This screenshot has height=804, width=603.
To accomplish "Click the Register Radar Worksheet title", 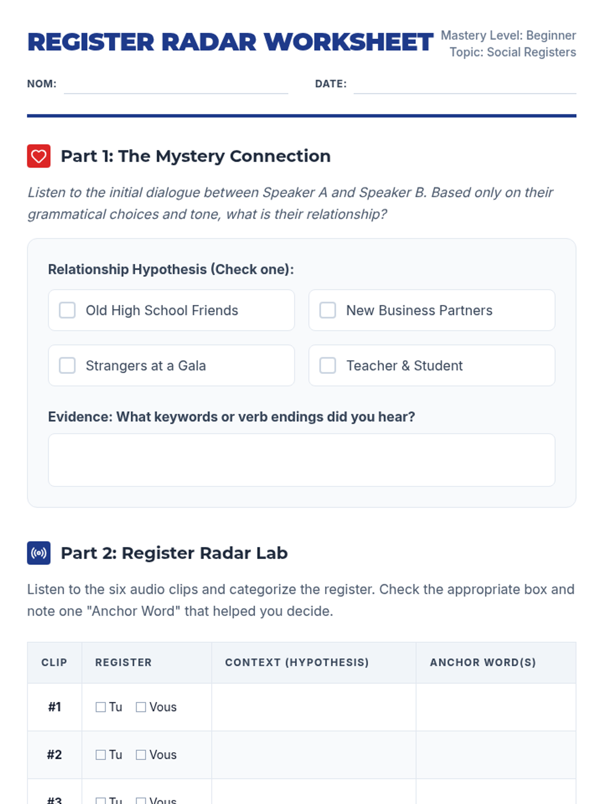I will coord(230,42).
